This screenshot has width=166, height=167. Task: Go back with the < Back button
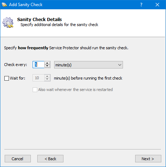click(x=50, y=158)
